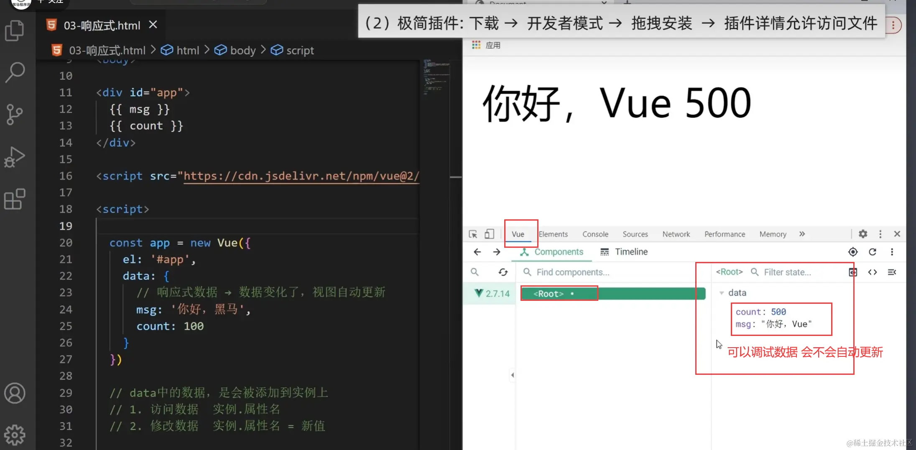Collapse the pane with the left arrow handle
This screenshot has height=450, width=916.
[512, 375]
